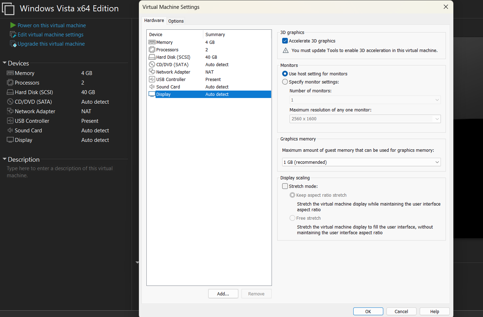Viewport: 483px width, 317px height.
Task: Select CD/DVD (SATA) row in dialog list
Action: tap(209, 64)
